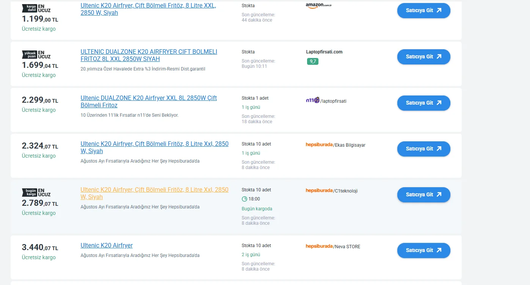Click the Ağustos Ayı description under 'Ultenic K20 Airfryer'
This screenshot has height=285, width=530.
point(140,255)
